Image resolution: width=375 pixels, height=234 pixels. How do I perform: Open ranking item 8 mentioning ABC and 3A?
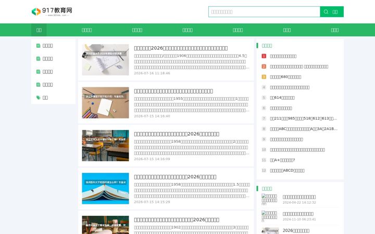coord(304,129)
